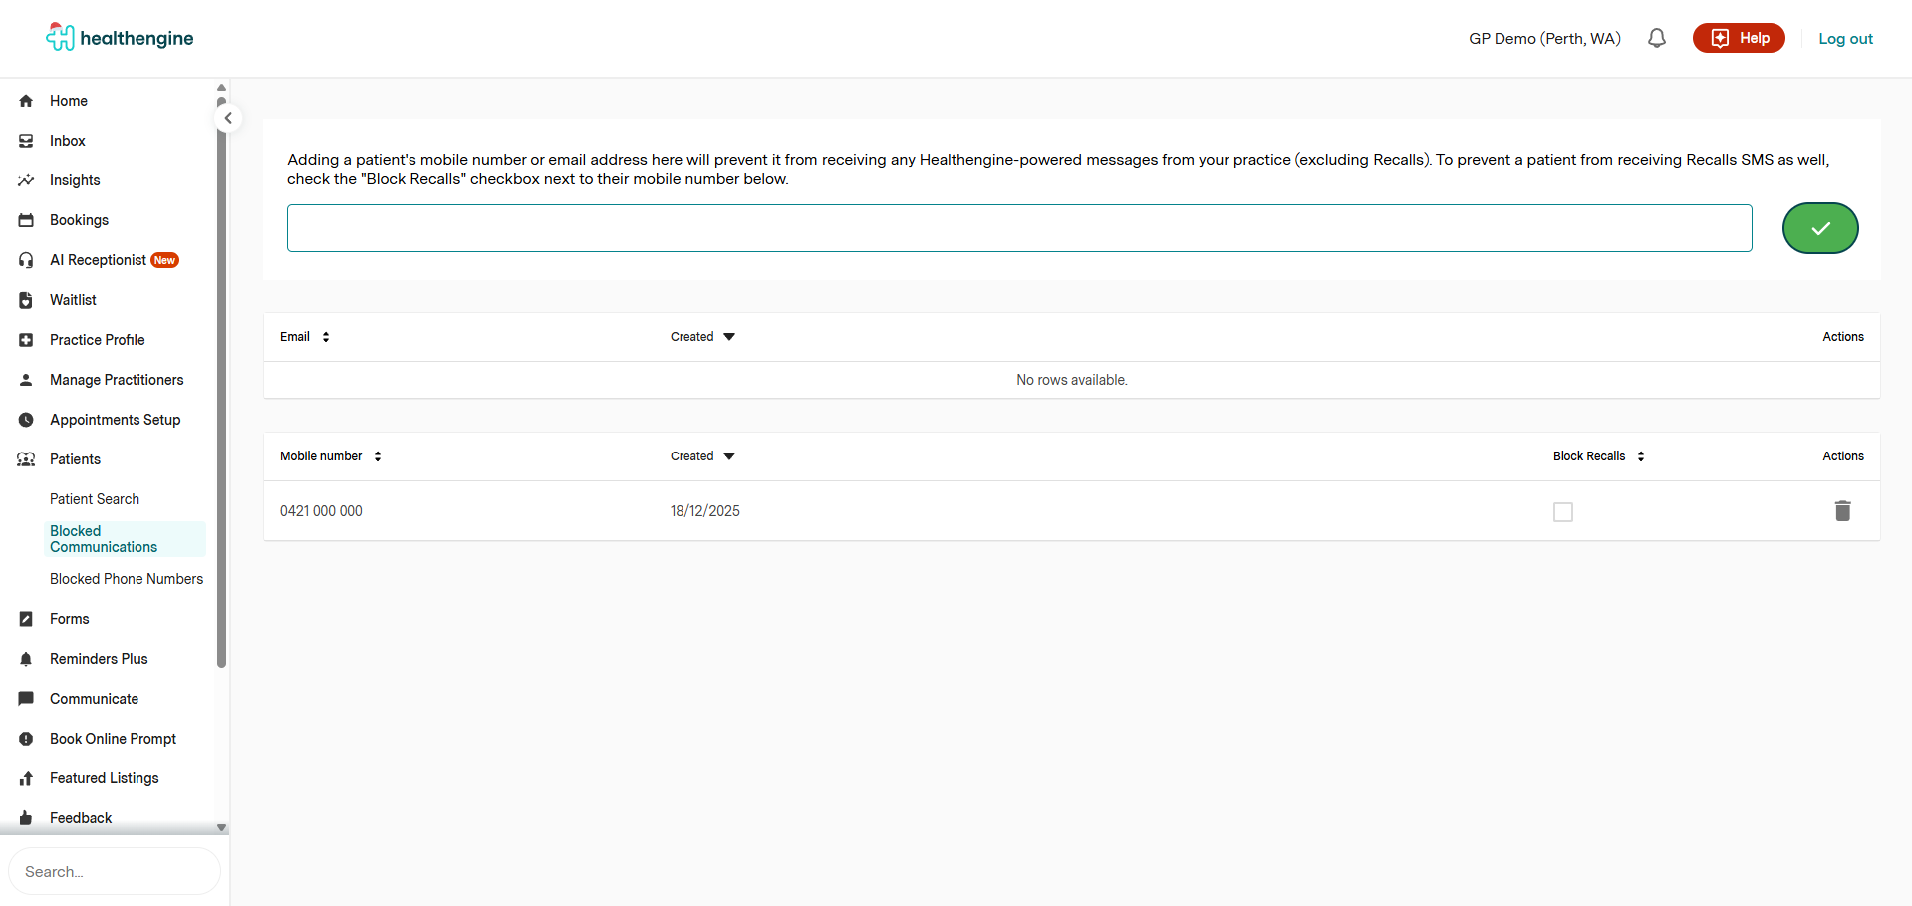Click the Log out link
The width and height of the screenshot is (1912, 906).
click(x=1845, y=39)
